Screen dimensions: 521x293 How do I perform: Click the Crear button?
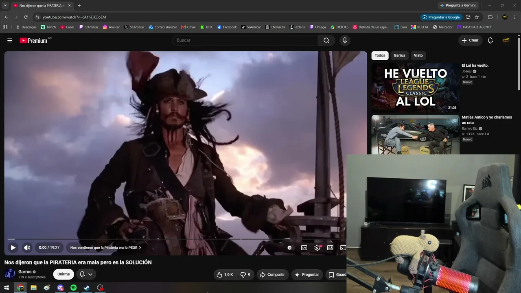[470, 40]
